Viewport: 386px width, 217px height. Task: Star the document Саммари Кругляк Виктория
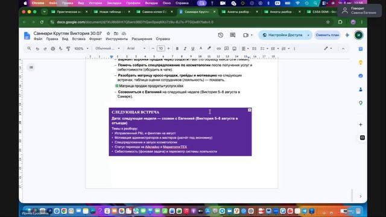[109, 33]
